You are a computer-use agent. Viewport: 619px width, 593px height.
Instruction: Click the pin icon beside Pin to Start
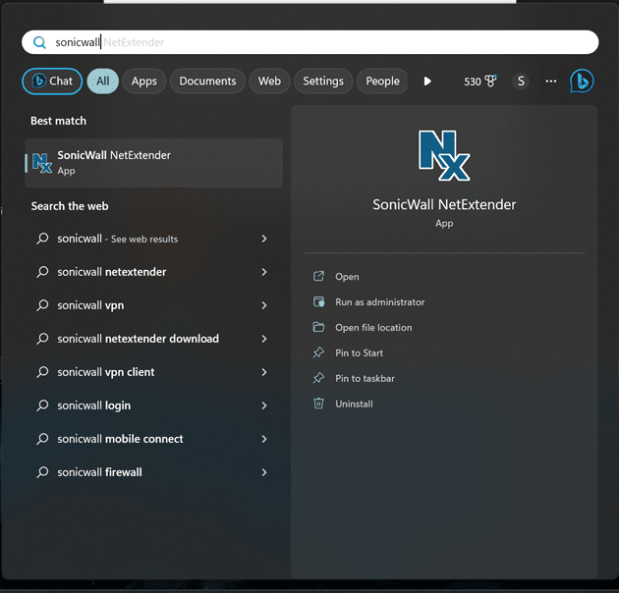(x=318, y=352)
